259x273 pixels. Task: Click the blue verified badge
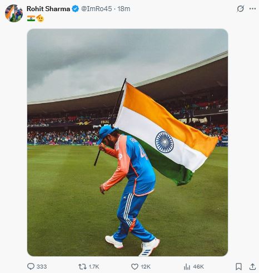(75, 9)
